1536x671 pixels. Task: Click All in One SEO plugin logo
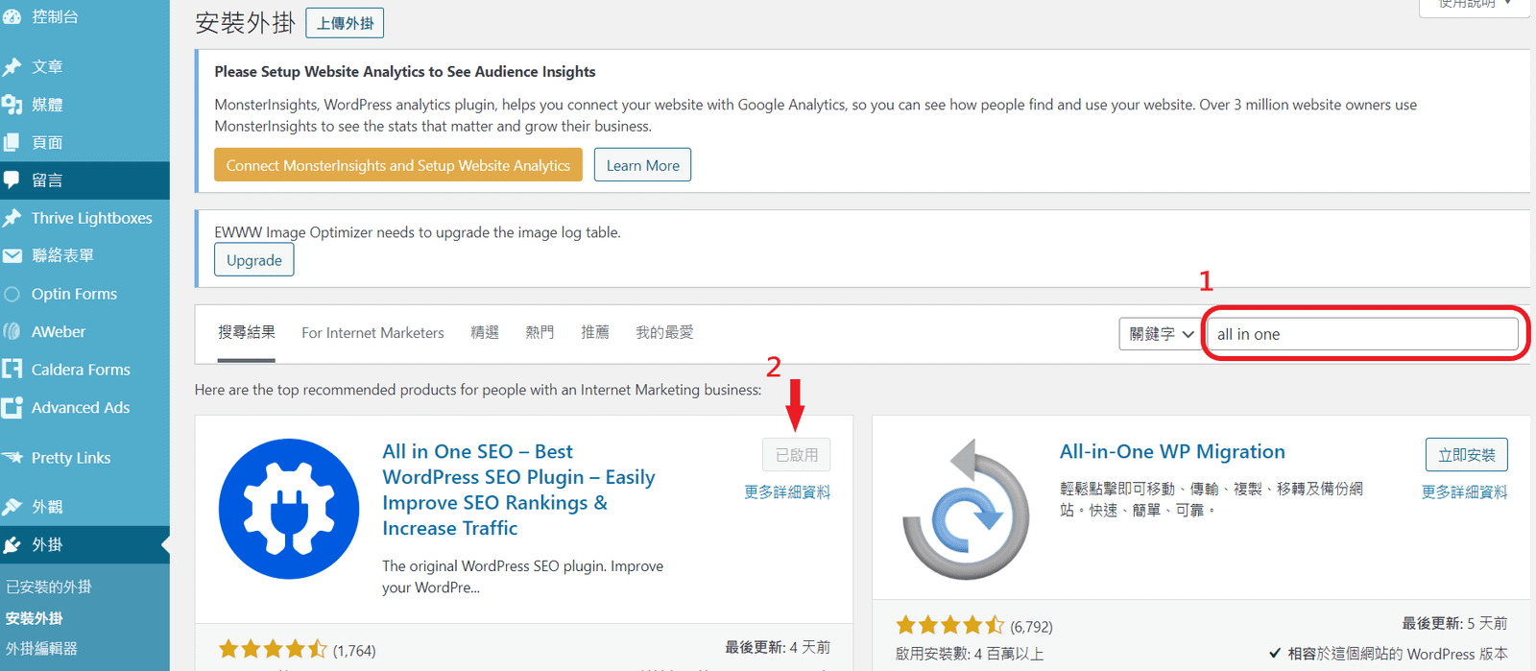click(289, 509)
